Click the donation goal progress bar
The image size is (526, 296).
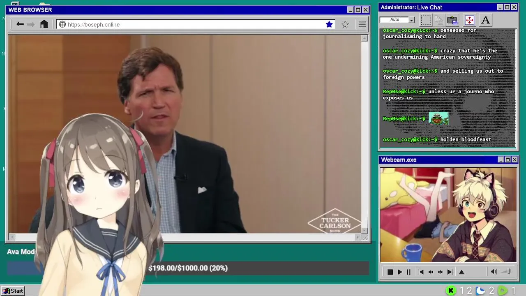click(x=188, y=268)
